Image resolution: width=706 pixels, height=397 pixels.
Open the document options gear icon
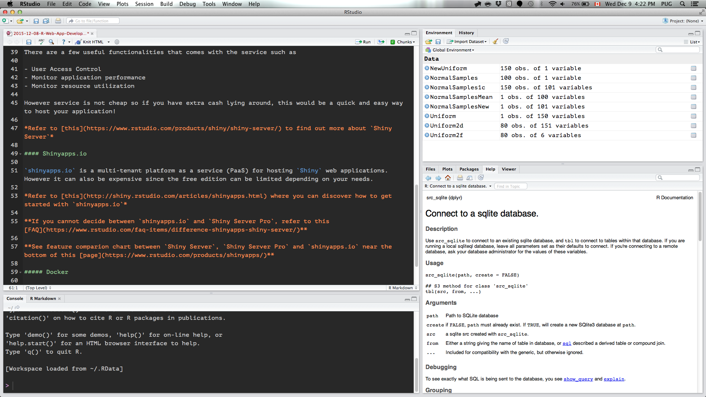[x=117, y=42]
